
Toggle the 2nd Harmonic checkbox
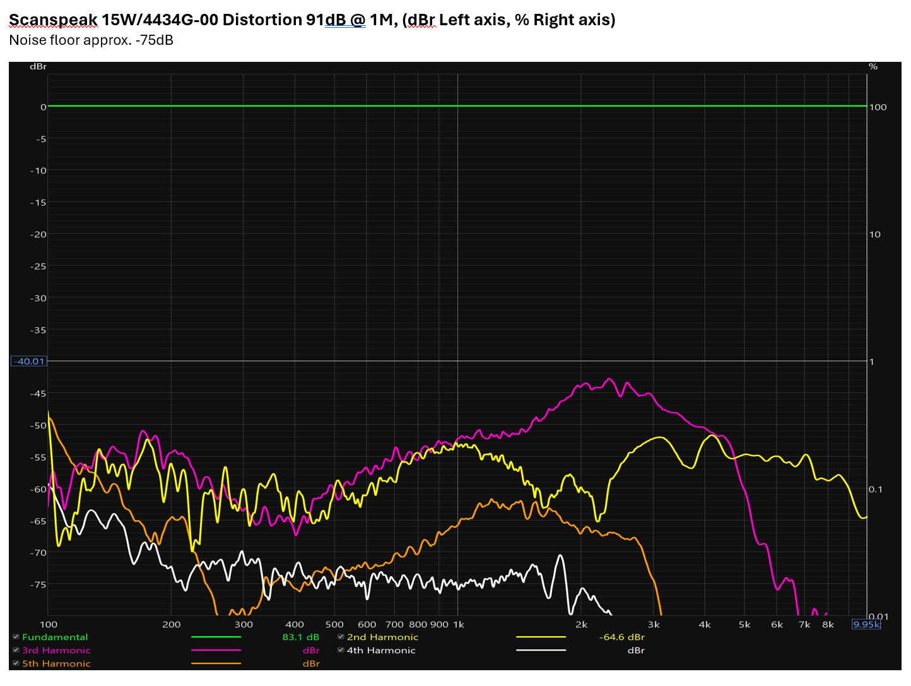341,637
